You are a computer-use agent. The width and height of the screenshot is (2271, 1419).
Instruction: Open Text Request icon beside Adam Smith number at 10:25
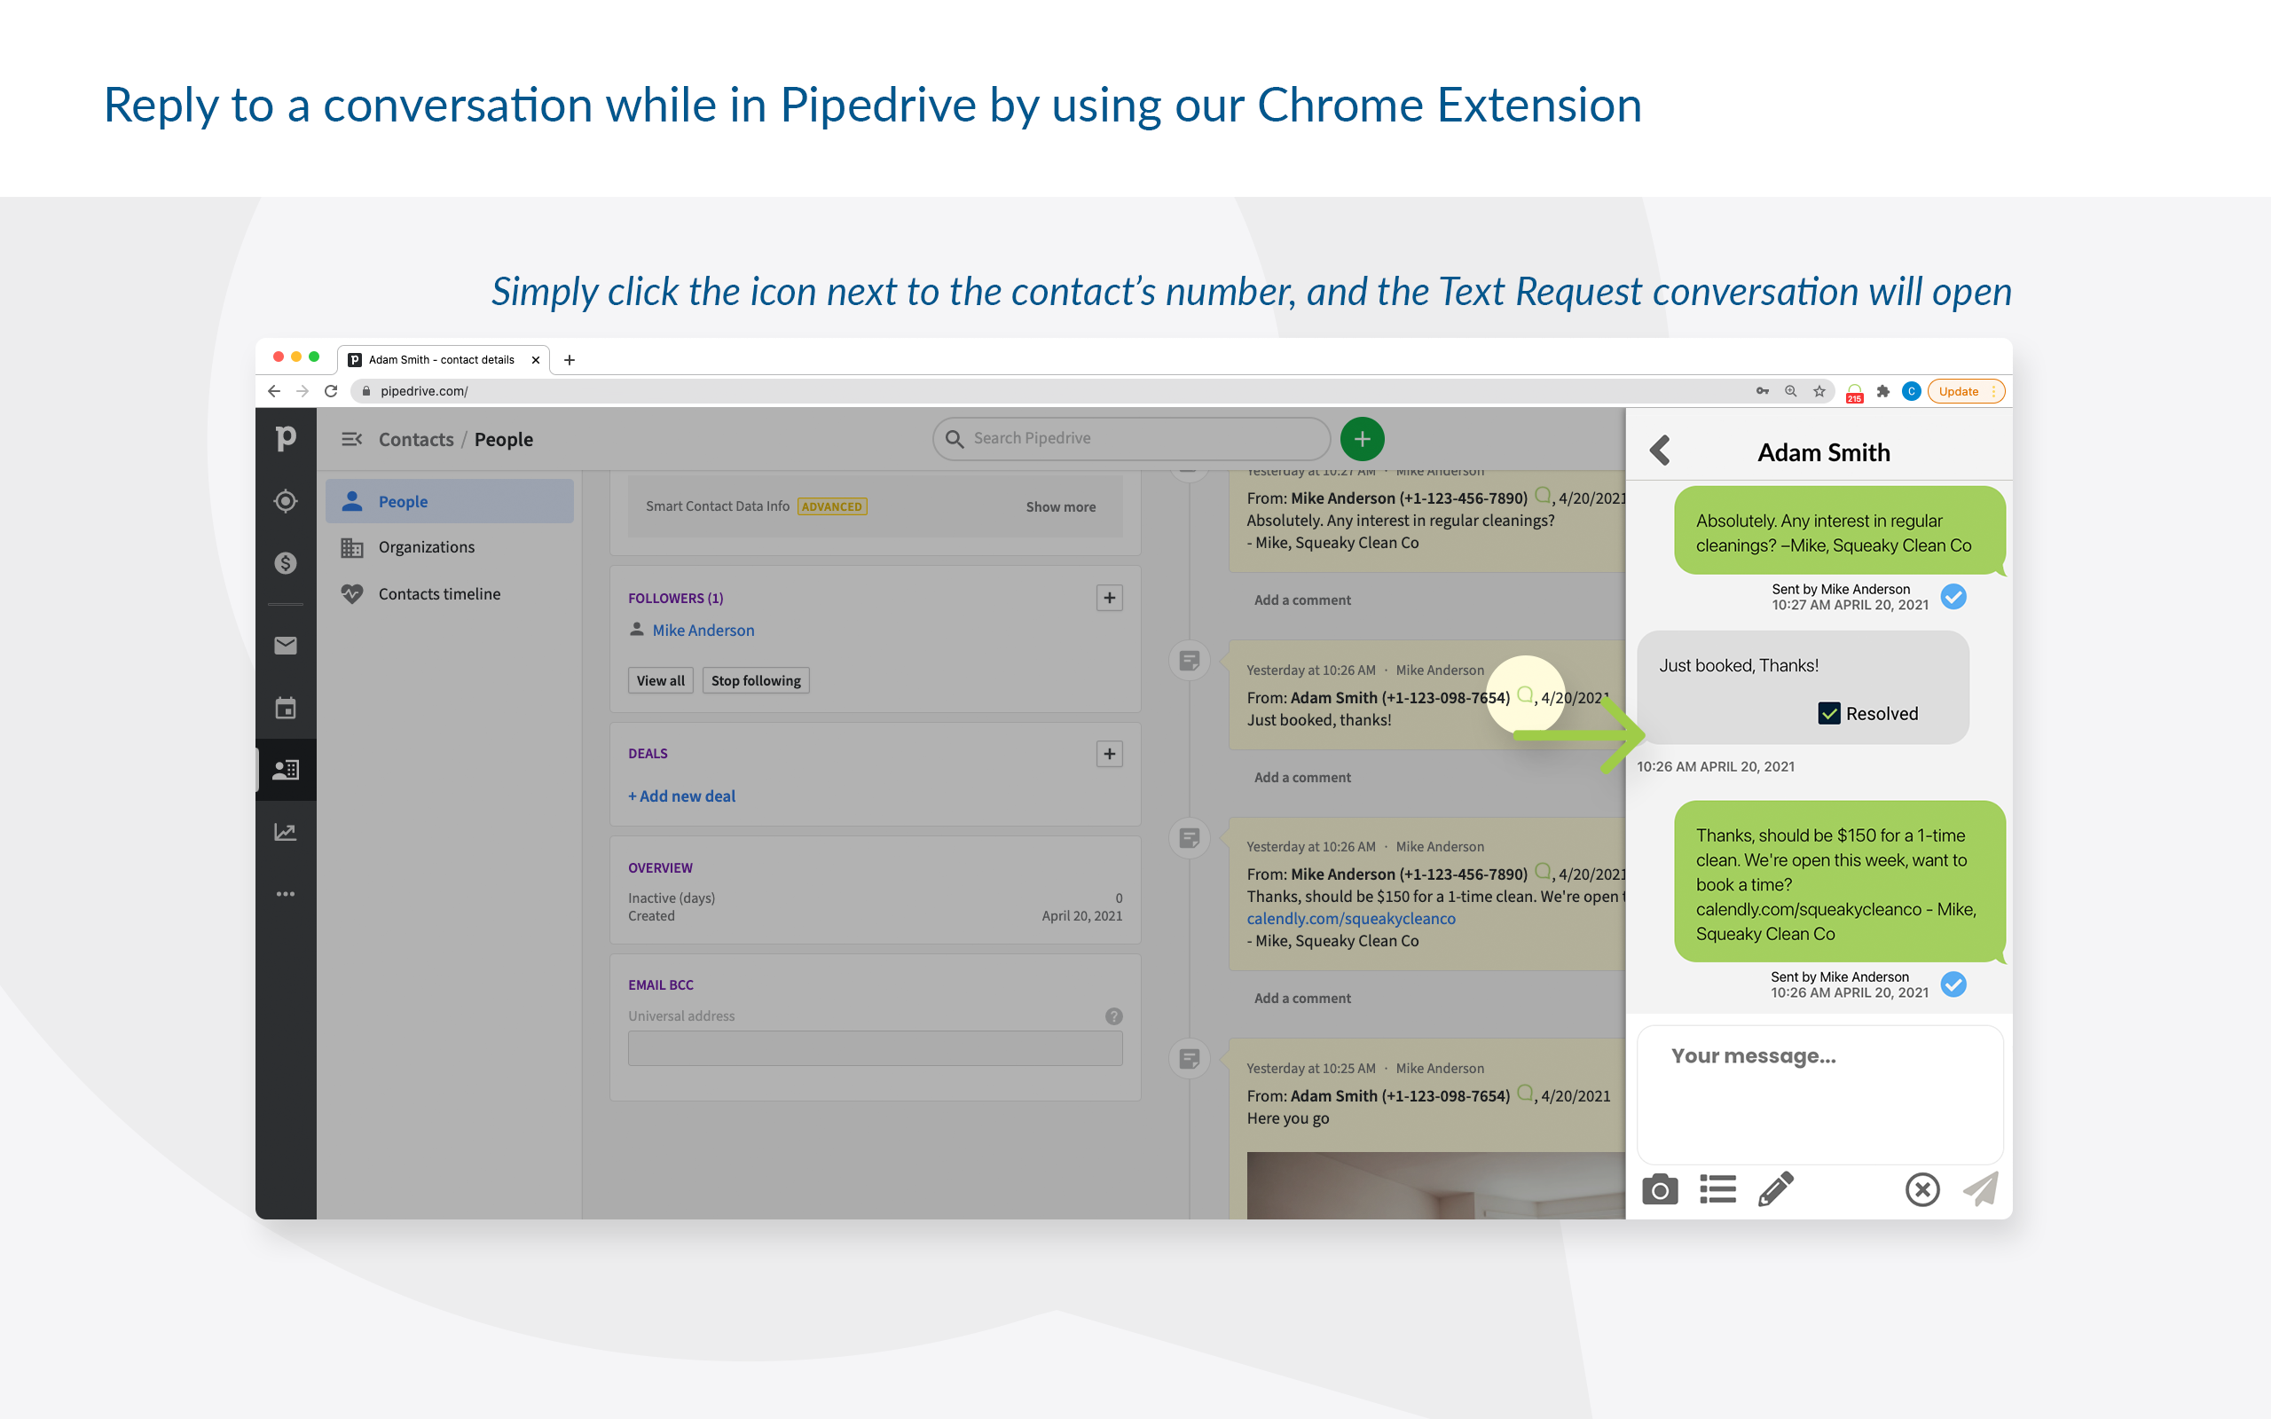click(x=1525, y=1094)
